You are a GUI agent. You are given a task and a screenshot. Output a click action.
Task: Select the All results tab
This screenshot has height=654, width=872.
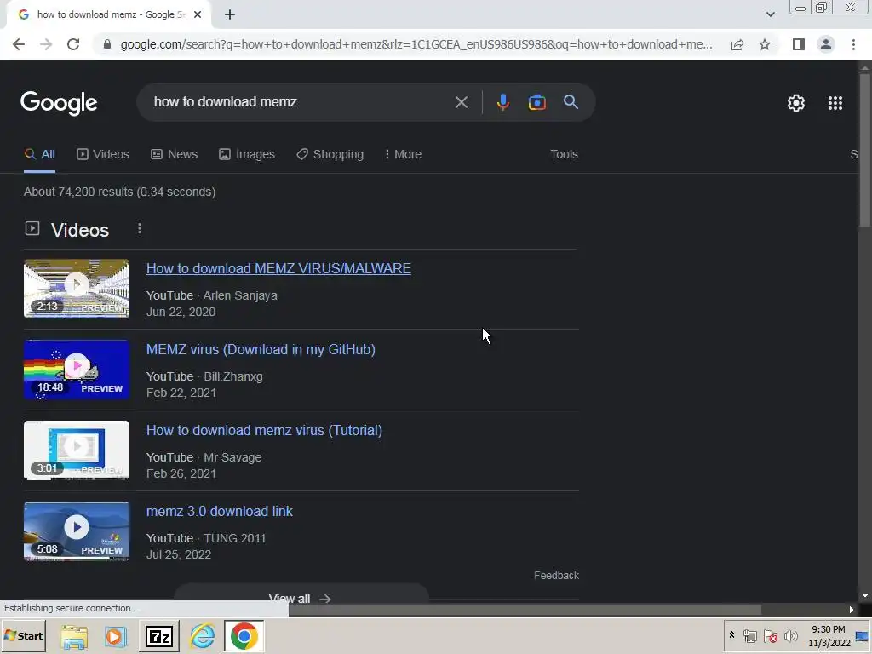(39, 155)
